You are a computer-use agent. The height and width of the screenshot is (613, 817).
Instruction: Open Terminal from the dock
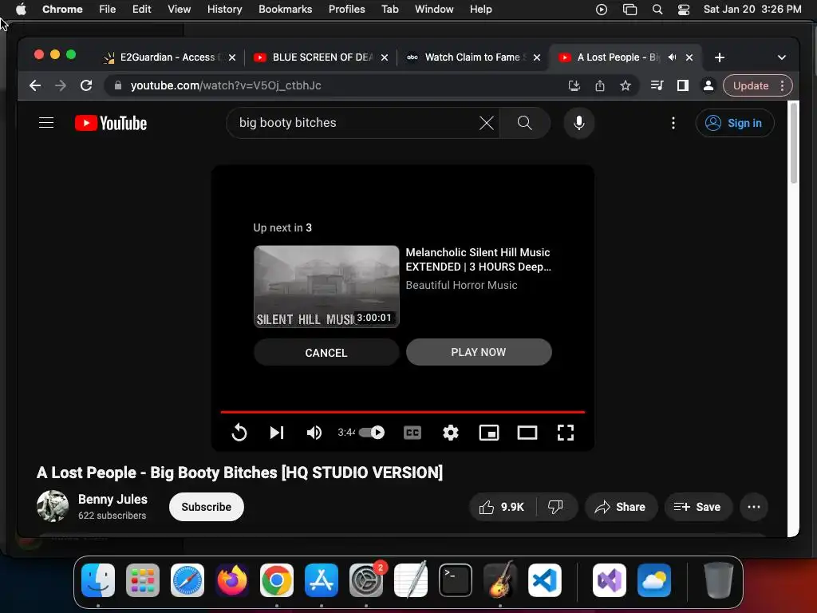tap(456, 580)
